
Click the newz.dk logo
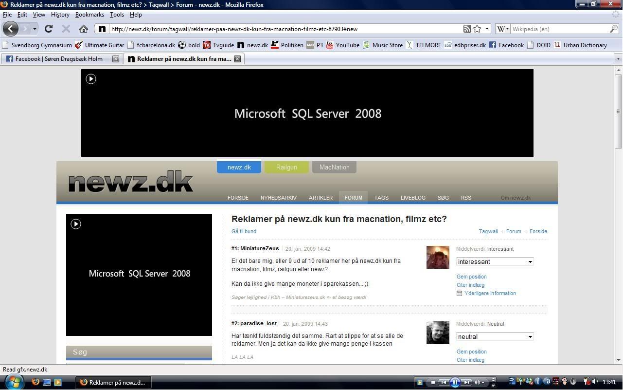131,183
